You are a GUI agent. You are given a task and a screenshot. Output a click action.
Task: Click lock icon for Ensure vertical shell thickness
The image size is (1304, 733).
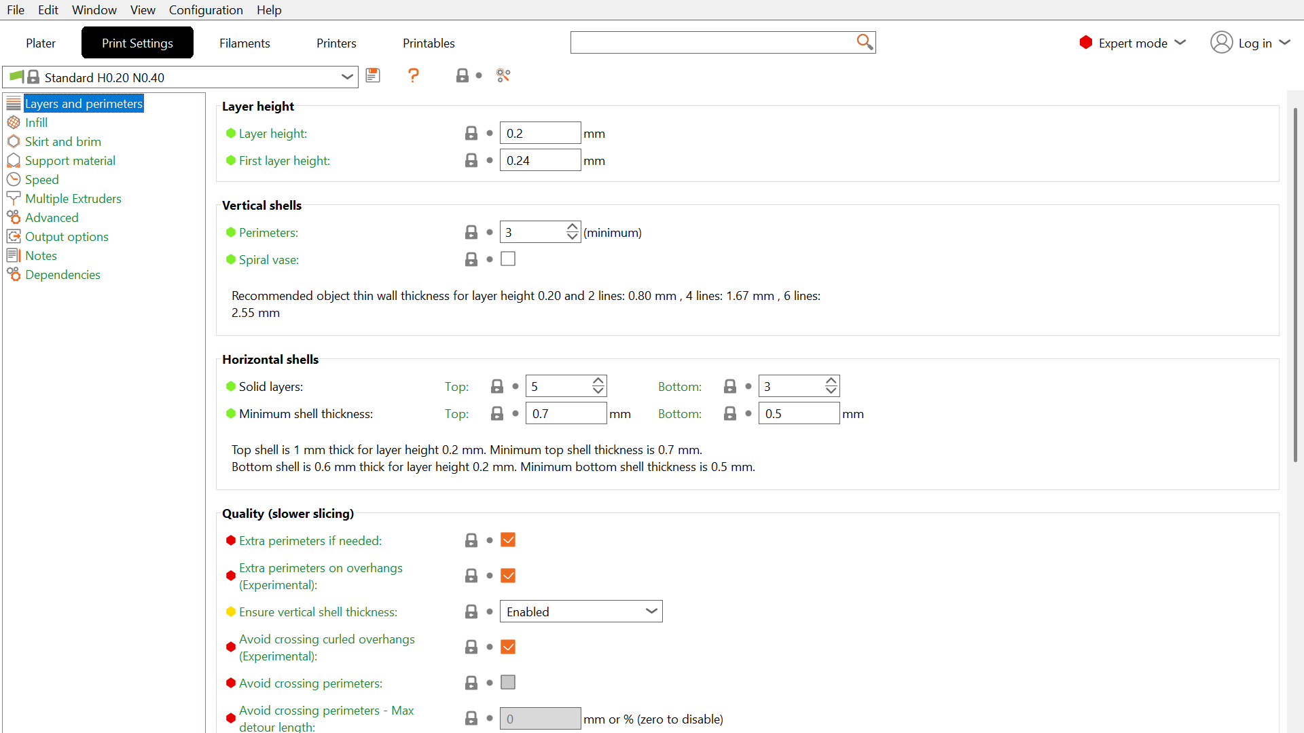pyautogui.click(x=471, y=612)
